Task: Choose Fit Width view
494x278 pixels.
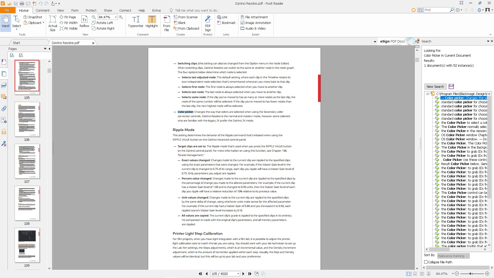Action: [x=69, y=23]
